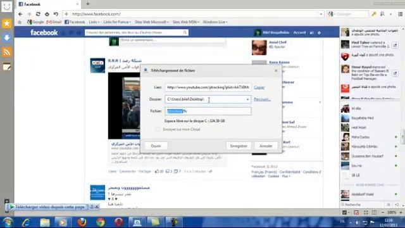Close the video download bar
The image size is (405, 228).
click(97, 206)
